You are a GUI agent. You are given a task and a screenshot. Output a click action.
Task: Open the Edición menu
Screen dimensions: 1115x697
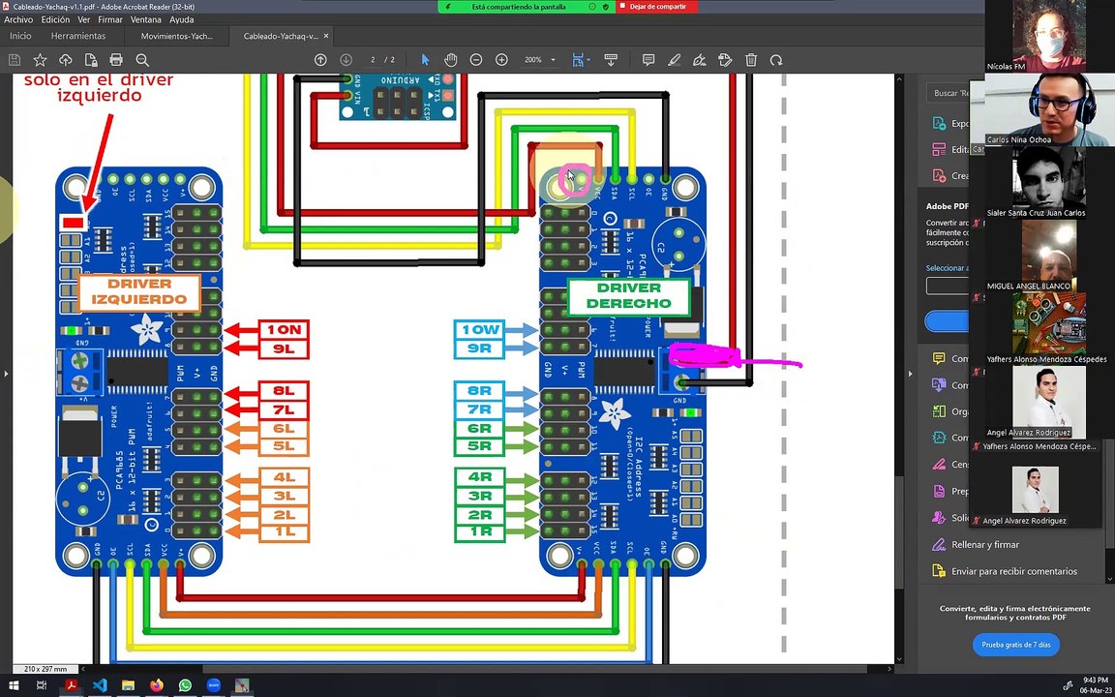pos(55,20)
